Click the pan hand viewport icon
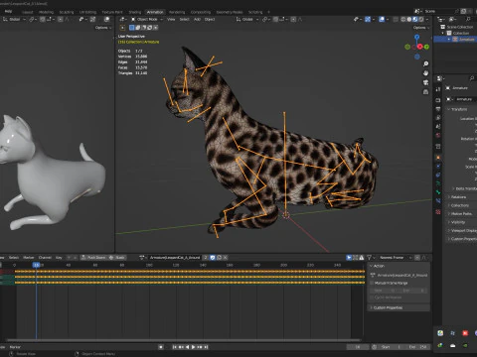Viewport: 477px width, 357px height. (425, 73)
